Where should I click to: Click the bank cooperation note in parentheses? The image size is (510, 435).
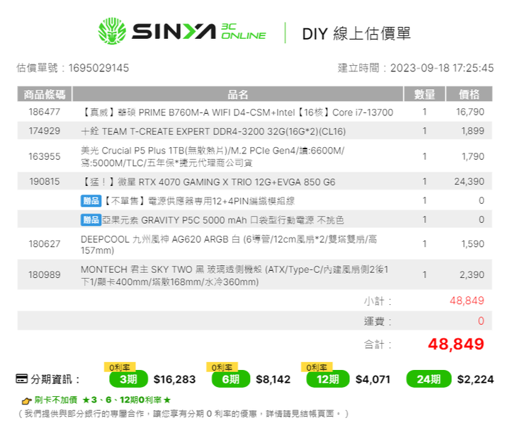pyautogui.click(x=183, y=414)
